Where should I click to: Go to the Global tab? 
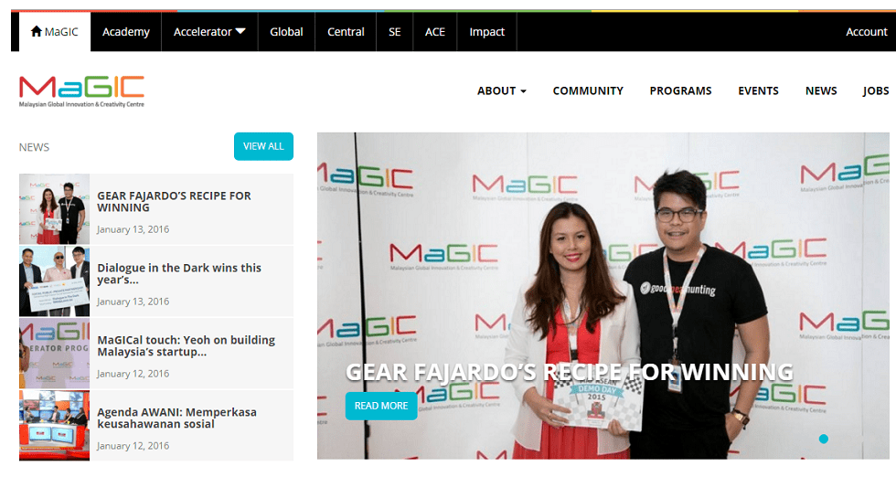click(x=286, y=32)
